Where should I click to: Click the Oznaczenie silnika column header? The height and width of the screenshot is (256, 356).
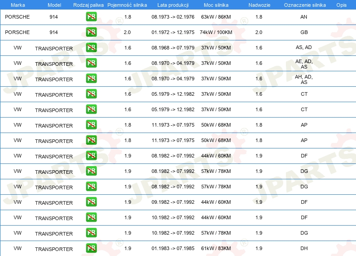click(x=305, y=5)
